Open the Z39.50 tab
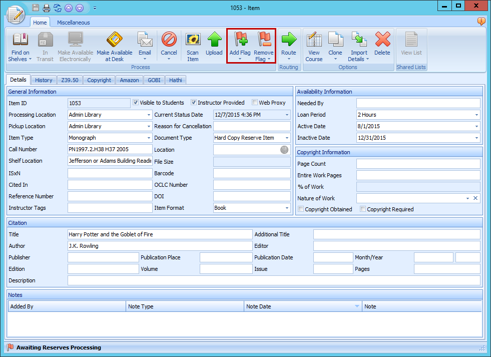 point(70,80)
